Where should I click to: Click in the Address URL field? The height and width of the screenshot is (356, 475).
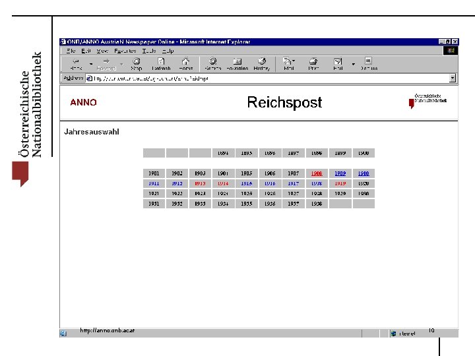pyautogui.click(x=271, y=78)
